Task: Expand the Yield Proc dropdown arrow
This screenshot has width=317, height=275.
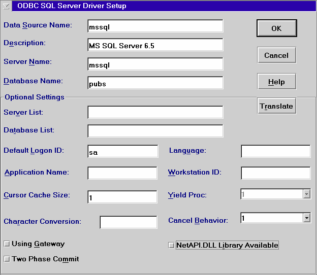Action: point(307,194)
